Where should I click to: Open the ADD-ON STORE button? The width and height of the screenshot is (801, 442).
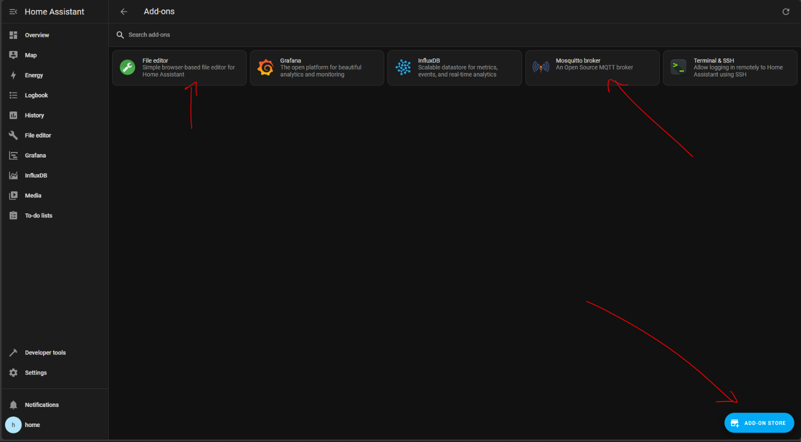[x=759, y=423]
